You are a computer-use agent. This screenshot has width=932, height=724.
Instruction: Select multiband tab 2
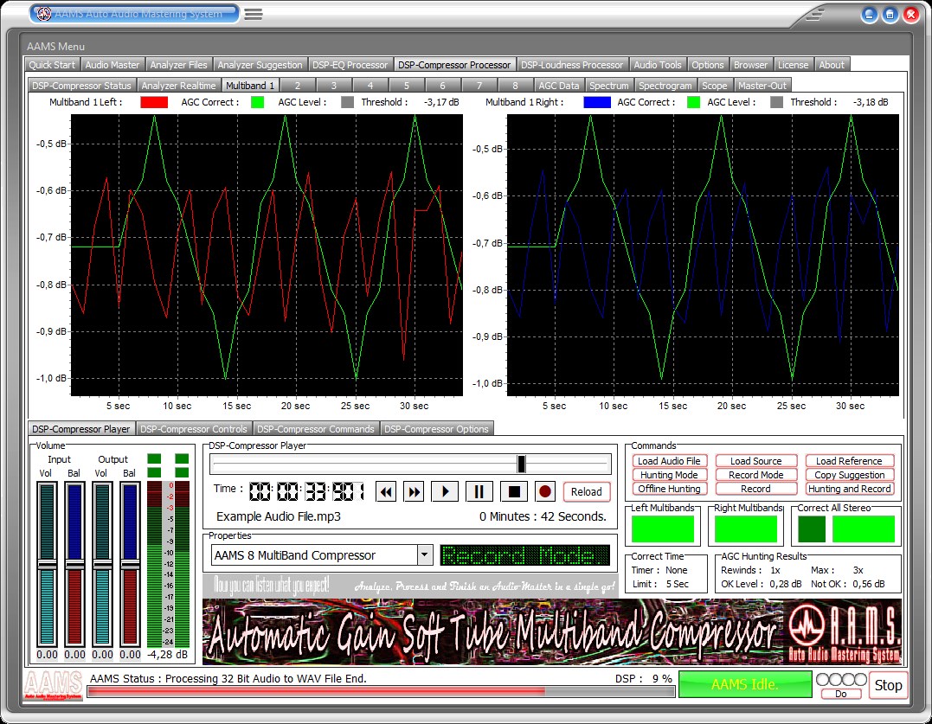click(x=297, y=86)
